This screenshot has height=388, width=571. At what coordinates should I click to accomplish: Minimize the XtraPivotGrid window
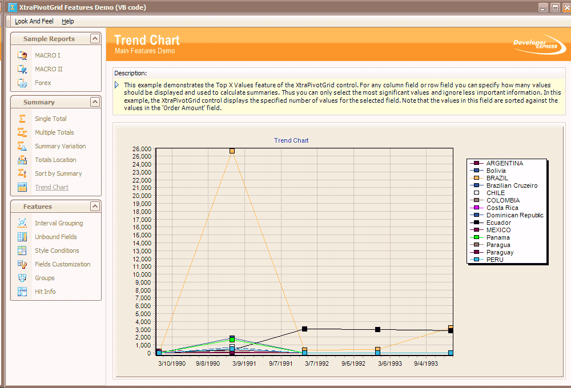542,7
